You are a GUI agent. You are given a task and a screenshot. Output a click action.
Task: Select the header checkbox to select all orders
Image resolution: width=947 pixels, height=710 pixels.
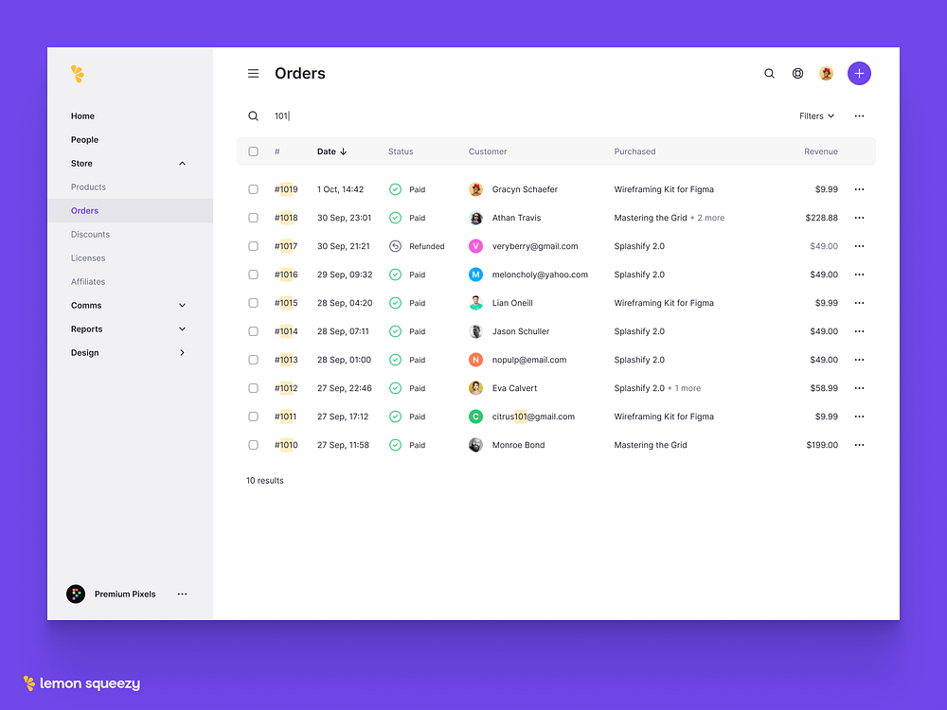coord(253,151)
